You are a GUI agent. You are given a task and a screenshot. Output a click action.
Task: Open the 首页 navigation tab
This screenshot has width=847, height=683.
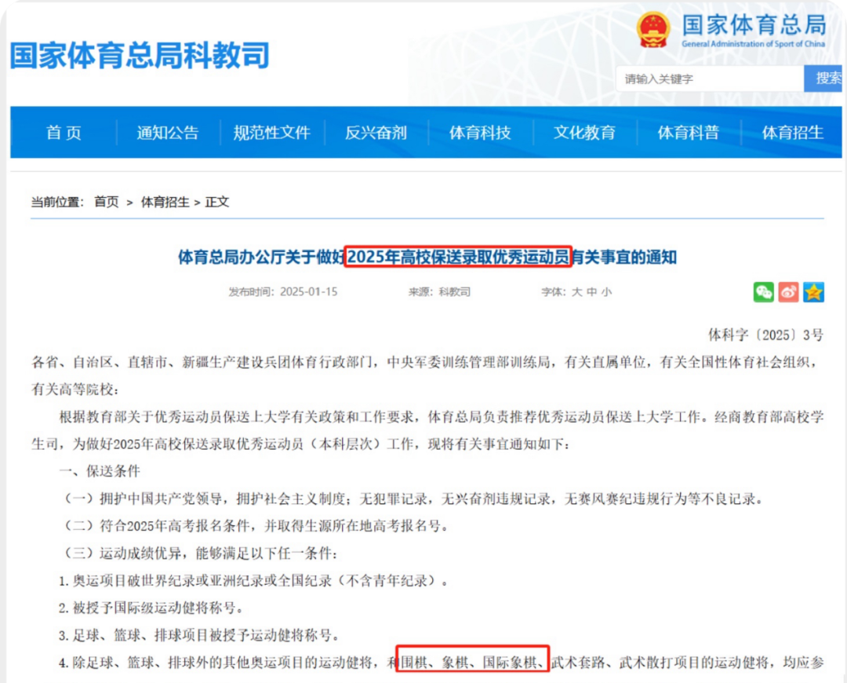point(64,133)
